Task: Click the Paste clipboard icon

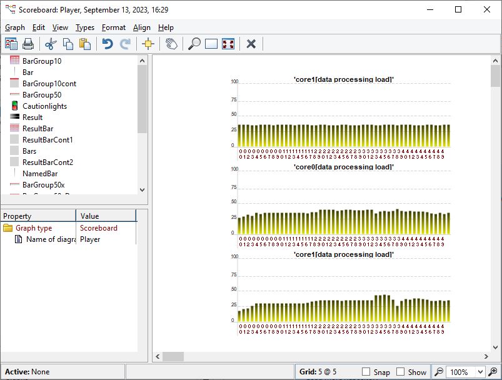Action: point(85,44)
